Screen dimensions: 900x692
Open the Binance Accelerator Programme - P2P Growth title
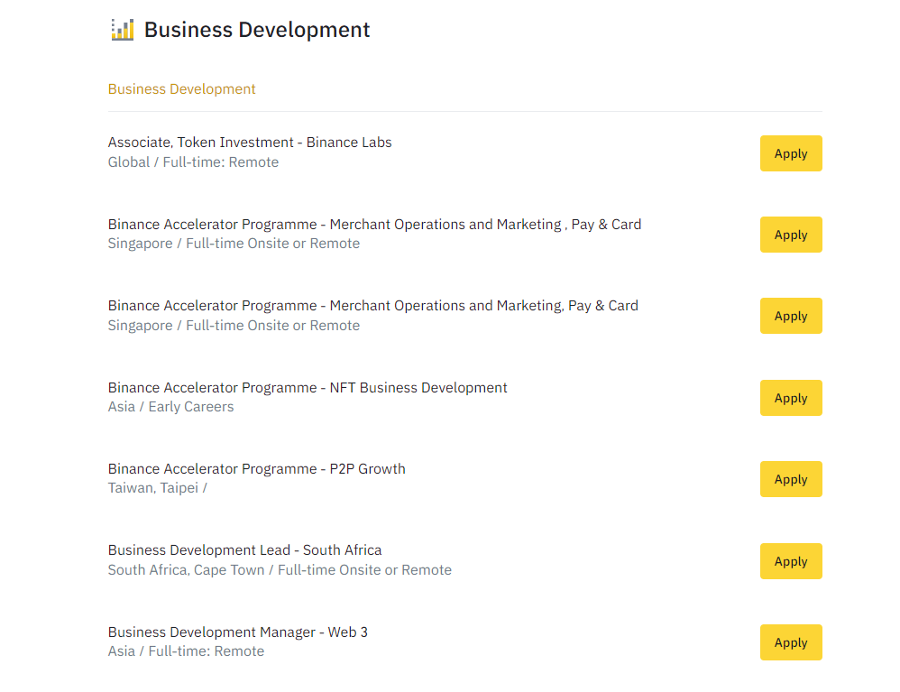point(256,469)
